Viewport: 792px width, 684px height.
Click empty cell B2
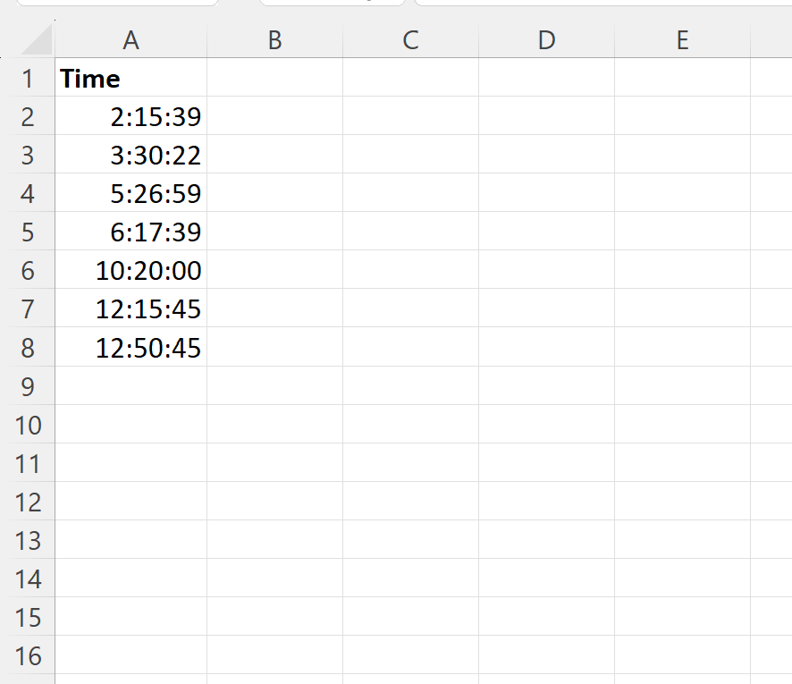pos(274,115)
